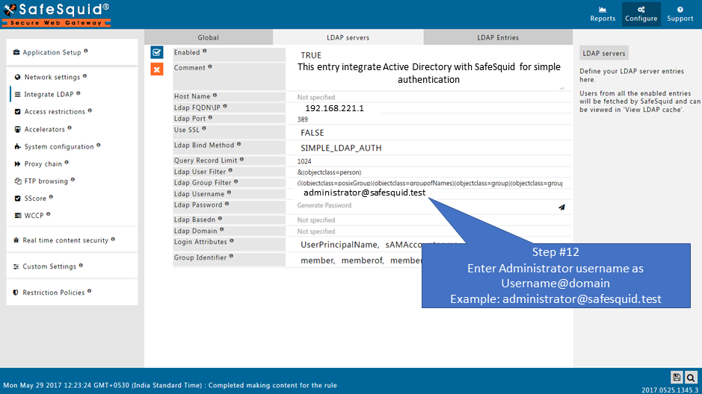702x394 pixels.
Task: Open the Configure section
Action: coord(641,14)
